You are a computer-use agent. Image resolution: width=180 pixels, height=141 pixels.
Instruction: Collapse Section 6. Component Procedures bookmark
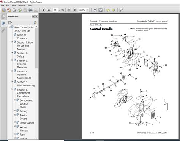tap(12, 89)
